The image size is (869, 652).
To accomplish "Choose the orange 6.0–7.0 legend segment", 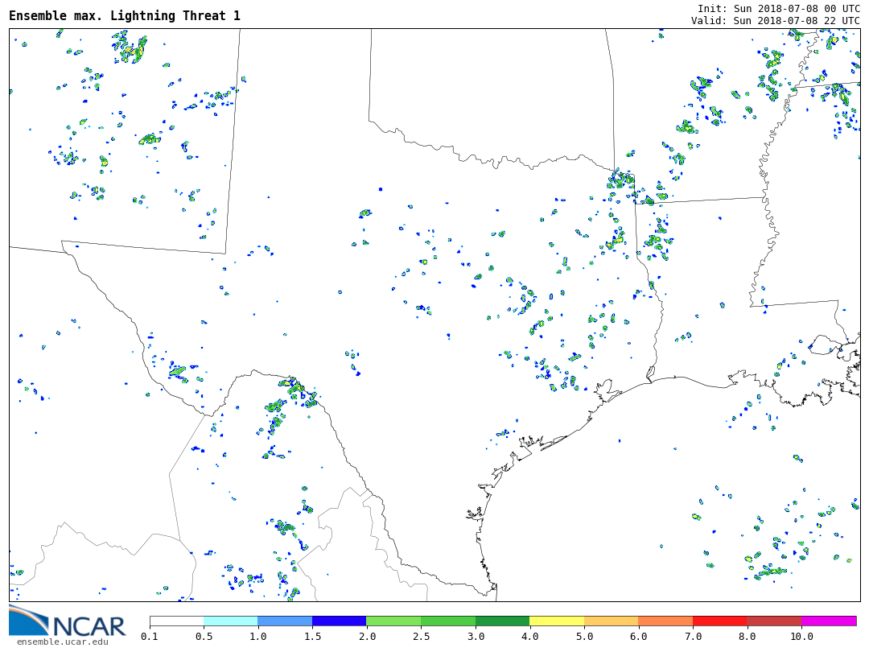I will coord(665,621).
